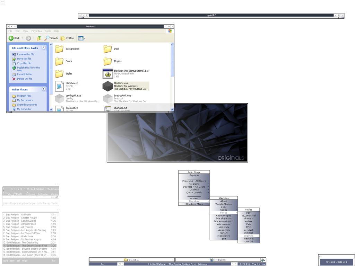This screenshot has width=355, height=266.
Task: Open the Plugins folder icon
Action: (x=107, y=61)
